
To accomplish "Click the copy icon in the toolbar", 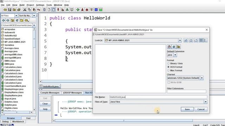I will coord(29,10).
